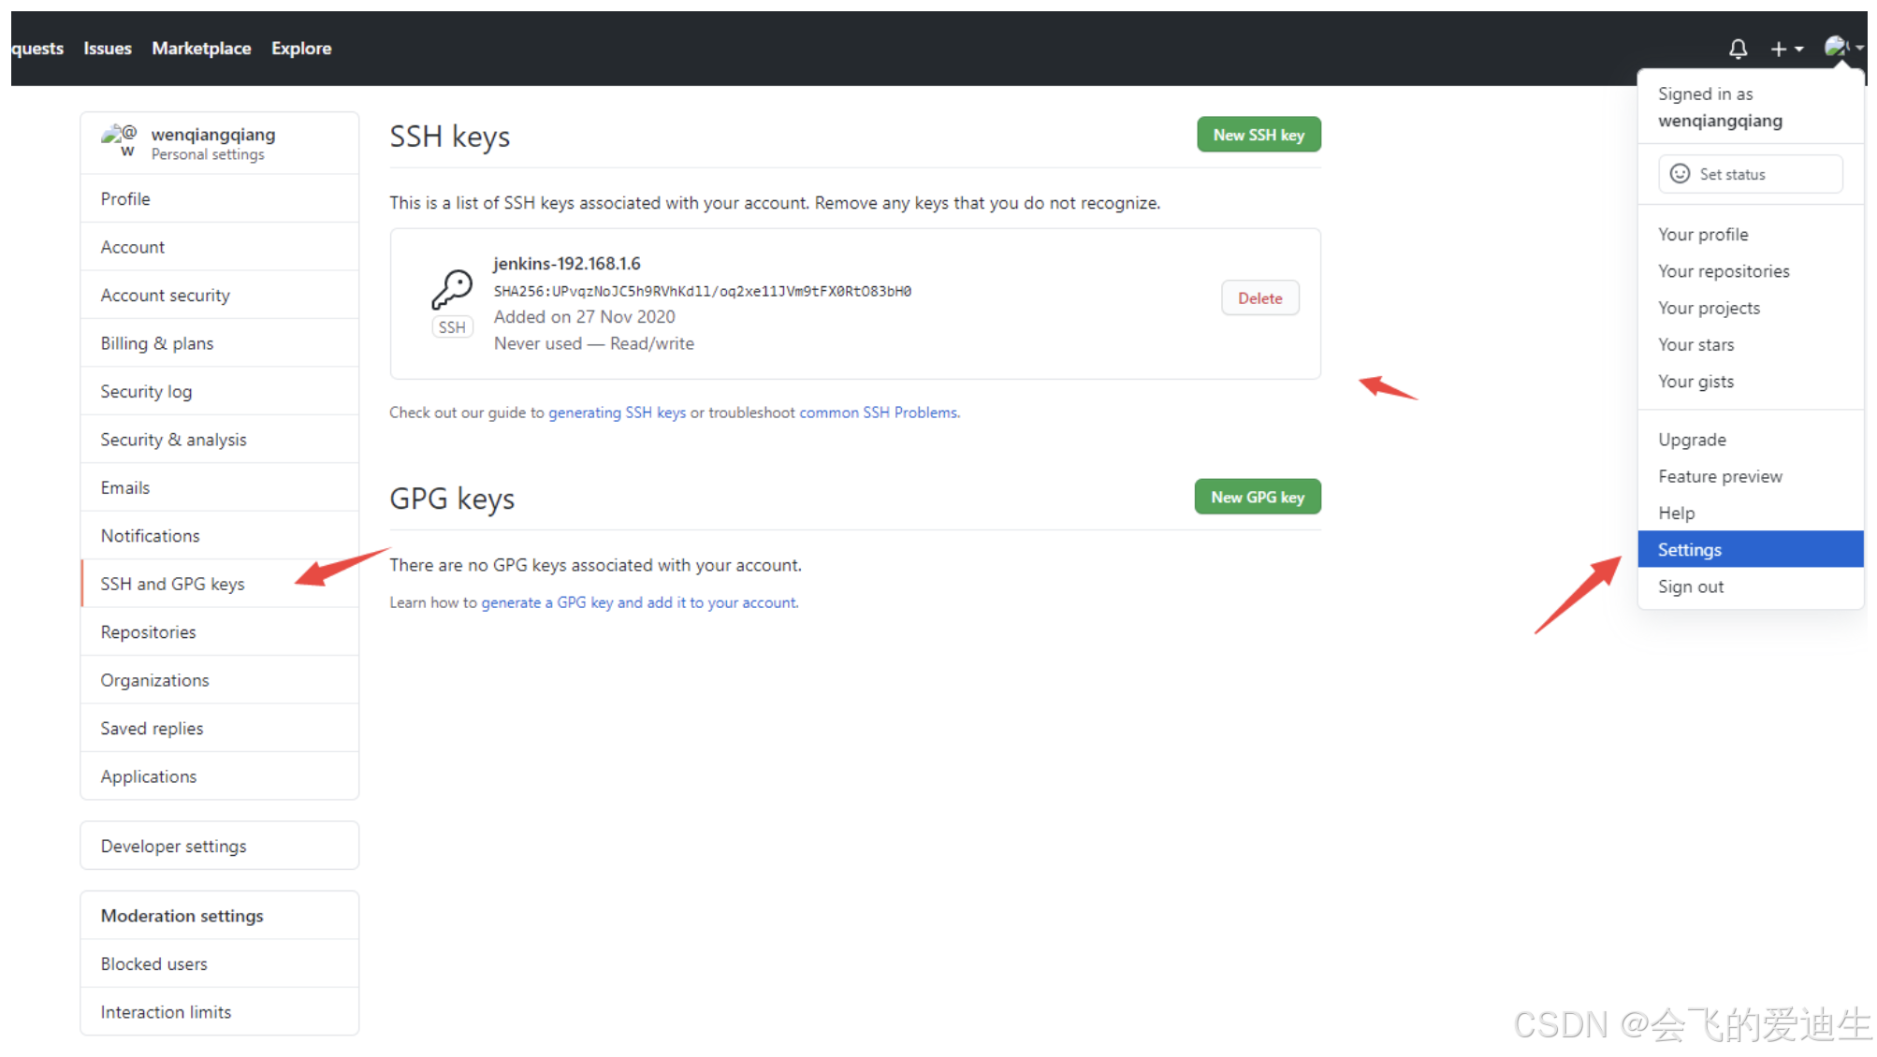Open the common SSH Problems link
This screenshot has height=1057, width=1877.
pyautogui.click(x=878, y=413)
